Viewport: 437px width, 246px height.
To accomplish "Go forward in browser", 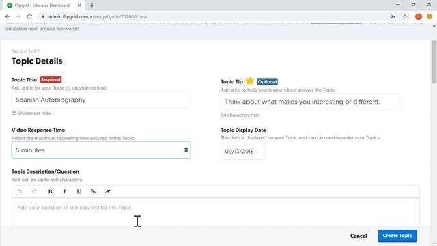I will [x=18, y=16].
